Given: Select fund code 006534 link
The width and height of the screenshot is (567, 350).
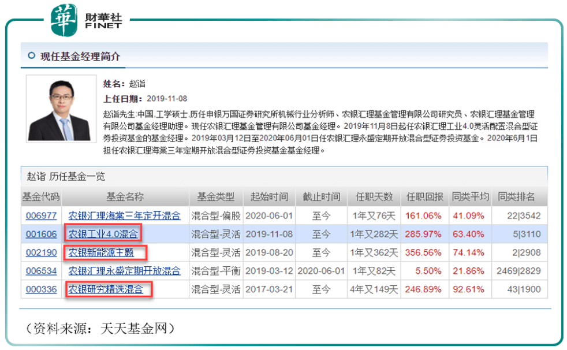Looking at the screenshot, I should 41,270.
